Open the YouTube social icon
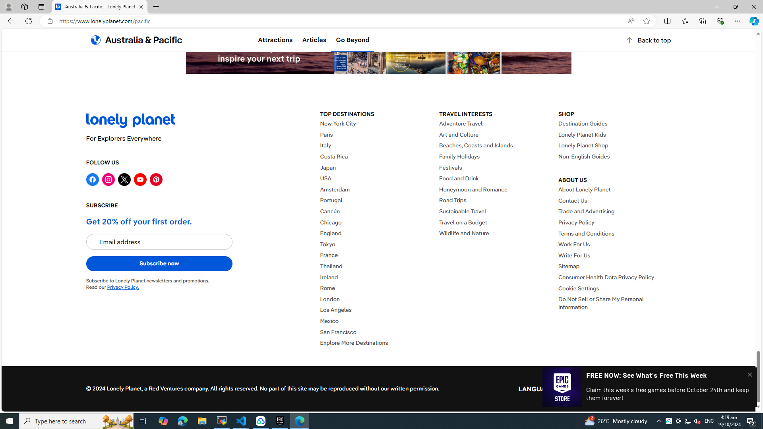The width and height of the screenshot is (763, 429). click(140, 180)
